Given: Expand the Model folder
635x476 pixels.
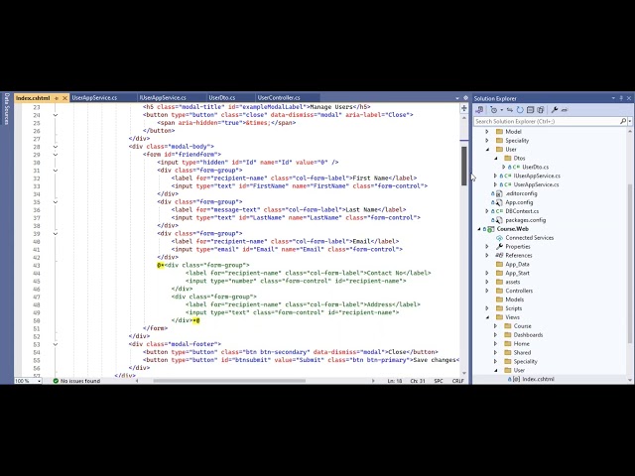Looking at the screenshot, I should (x=487, y=132).
